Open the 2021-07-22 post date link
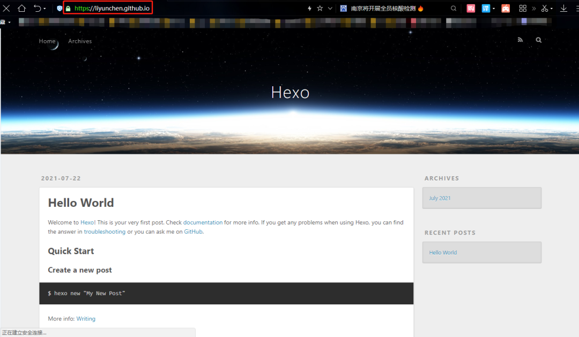 61,178
